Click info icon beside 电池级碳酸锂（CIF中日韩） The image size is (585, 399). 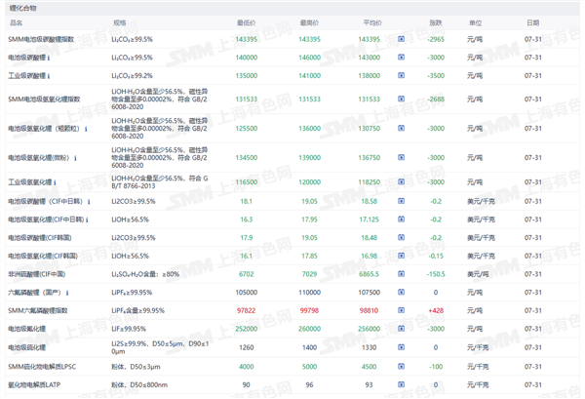pyautogui.click(x=89, y=202)
